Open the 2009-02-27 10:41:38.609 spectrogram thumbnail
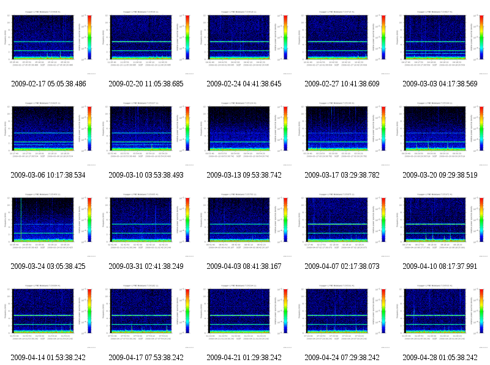The image size is (490, 365). [x=342, y=42]
